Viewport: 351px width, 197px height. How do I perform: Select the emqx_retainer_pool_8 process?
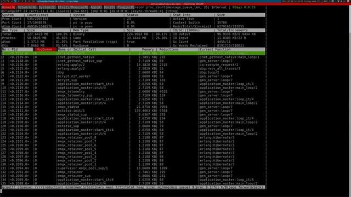click(77, 137)
